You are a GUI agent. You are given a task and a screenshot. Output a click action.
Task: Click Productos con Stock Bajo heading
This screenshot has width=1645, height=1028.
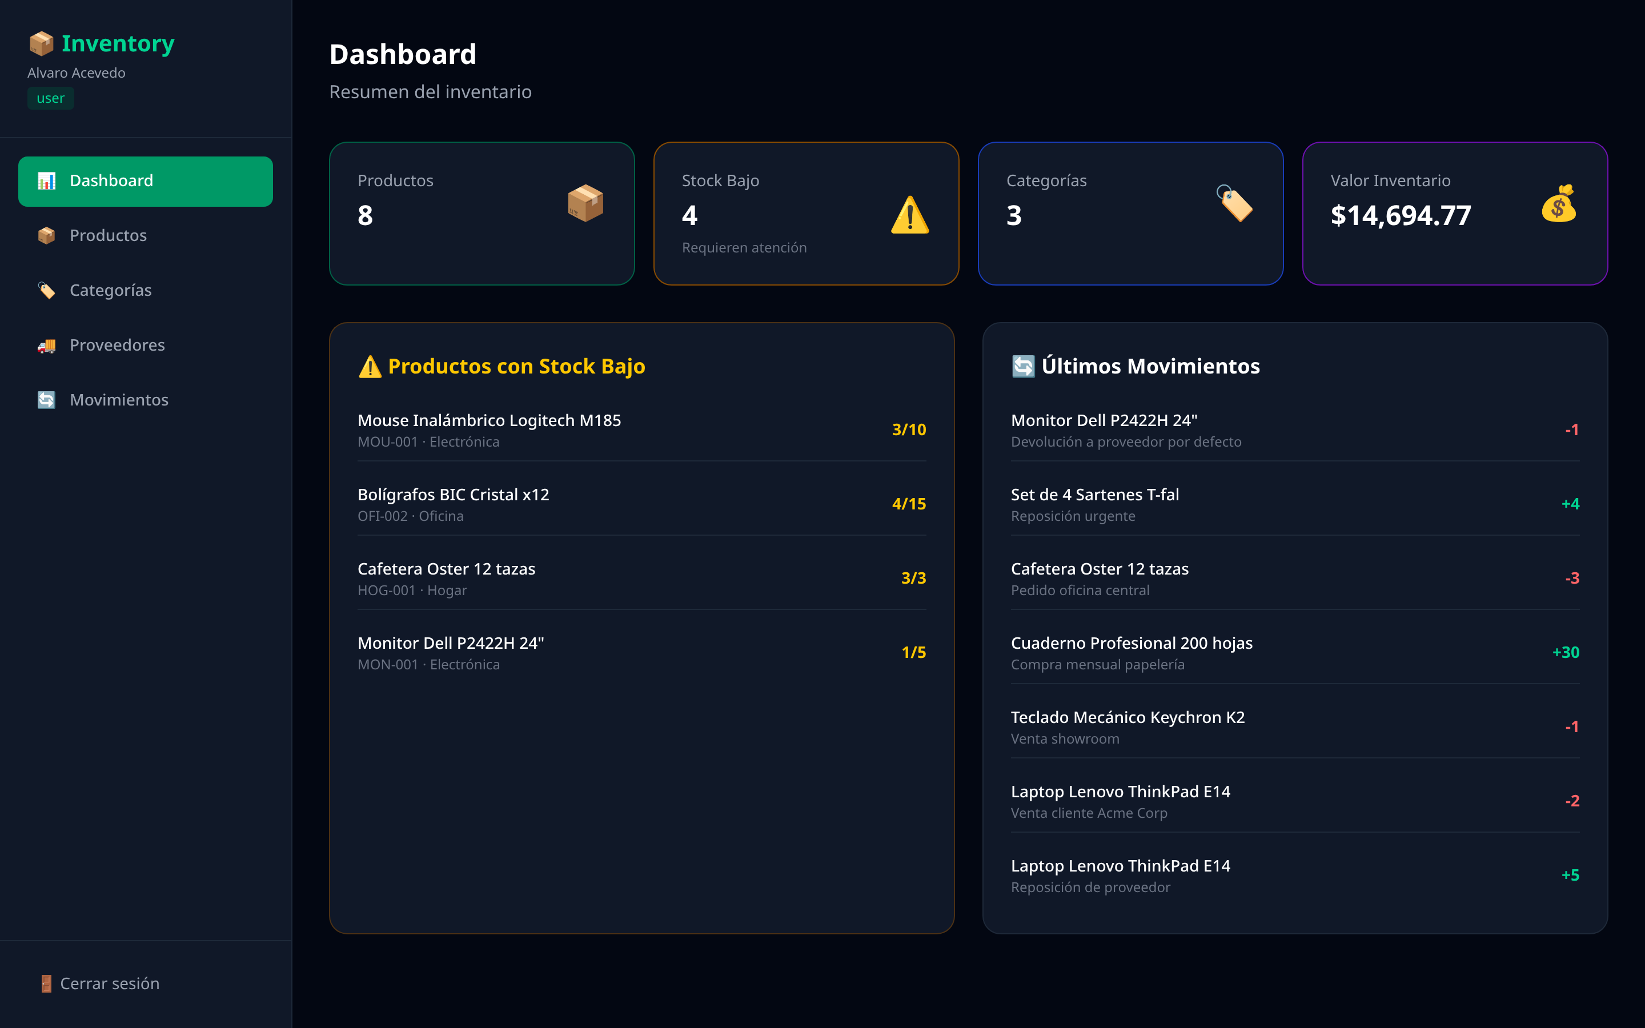click(x=516, y=367)
